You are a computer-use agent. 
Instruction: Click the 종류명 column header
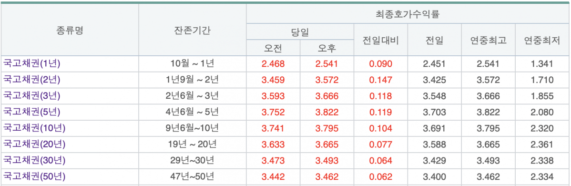70,30
